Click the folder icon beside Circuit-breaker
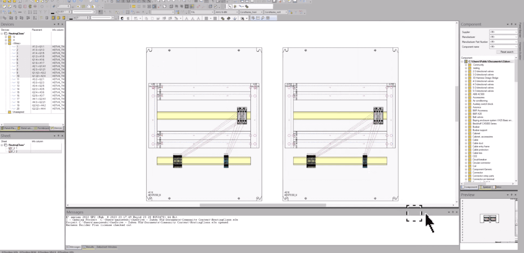The height and width of the screenshot is (253, 524). (470, 160)
